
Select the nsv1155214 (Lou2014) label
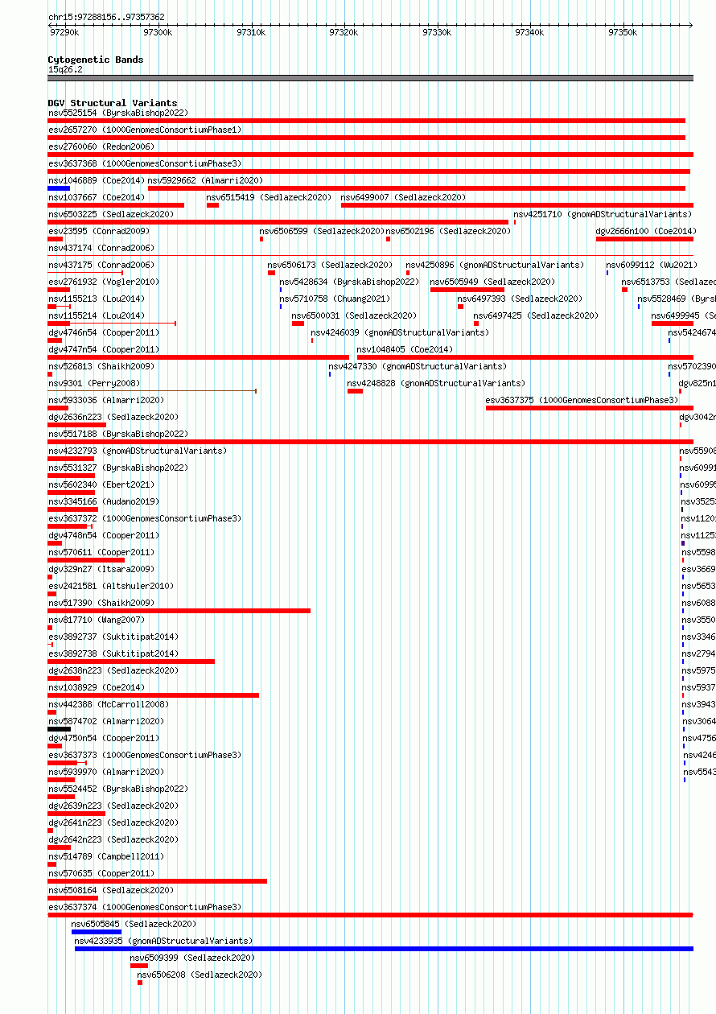(97, 315)
